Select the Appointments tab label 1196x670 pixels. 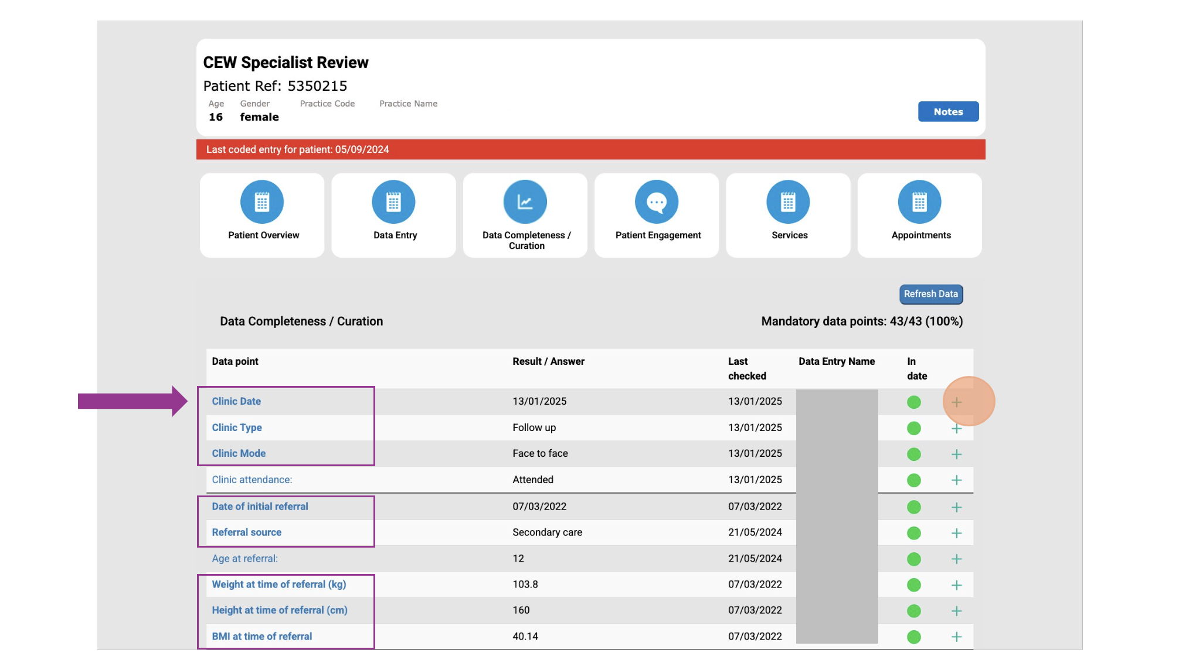921,235
